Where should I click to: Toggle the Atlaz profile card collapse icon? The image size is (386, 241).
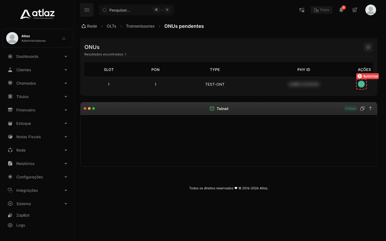coord(64,38)
